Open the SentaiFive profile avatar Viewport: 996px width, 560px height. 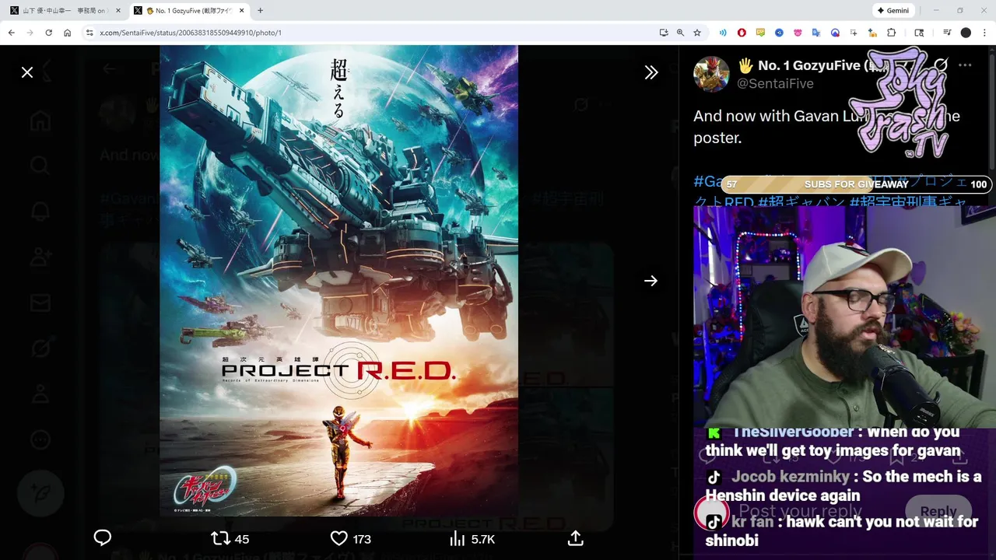pyautogui.click(x=711, y=75)
